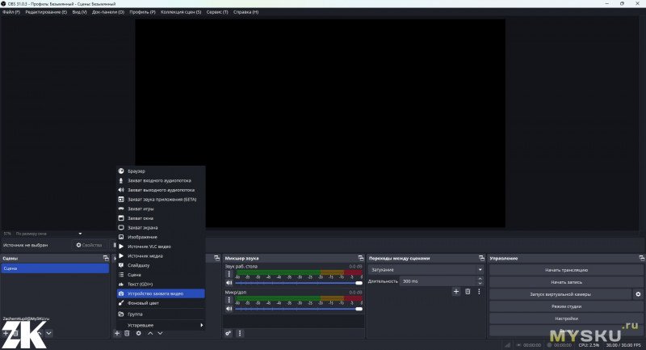Image resolution: width=646 pixels, height=350 pixels.
Task: Add a Группа to sources
Action: point(161,314)
